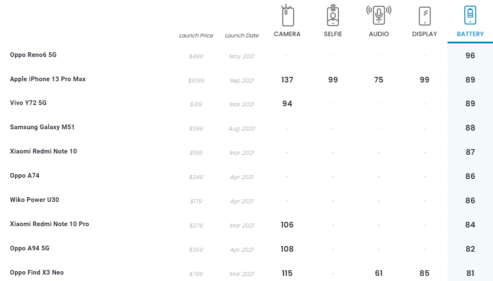Click the Display screen icon
This screenshot has width=493, height=281.
click(425, 16)
